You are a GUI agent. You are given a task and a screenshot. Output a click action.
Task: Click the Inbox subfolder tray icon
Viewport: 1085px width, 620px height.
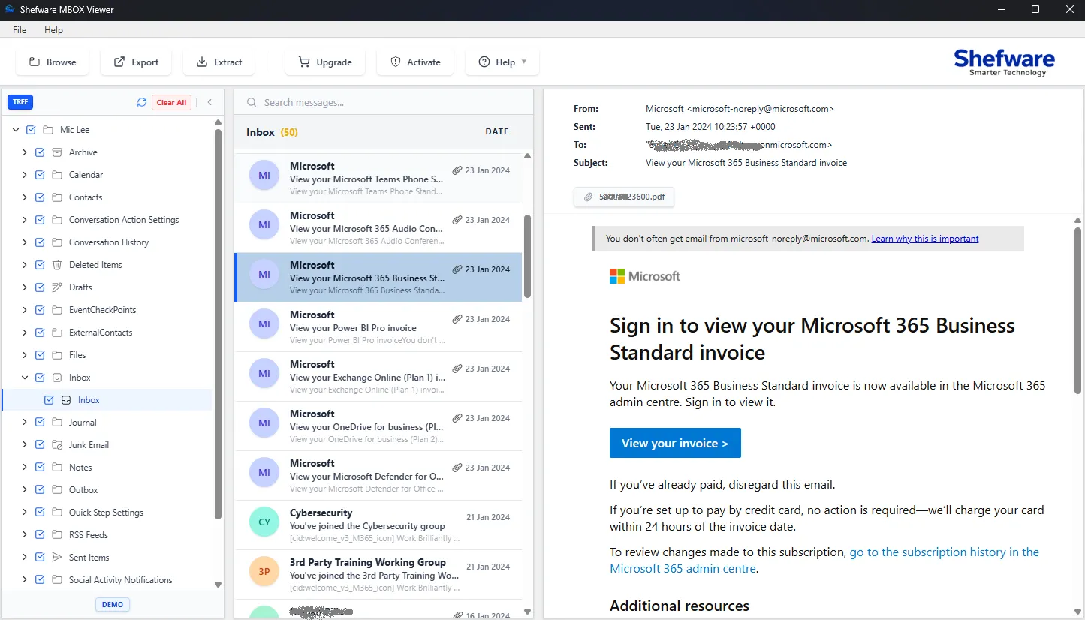[x=66, y=400]
